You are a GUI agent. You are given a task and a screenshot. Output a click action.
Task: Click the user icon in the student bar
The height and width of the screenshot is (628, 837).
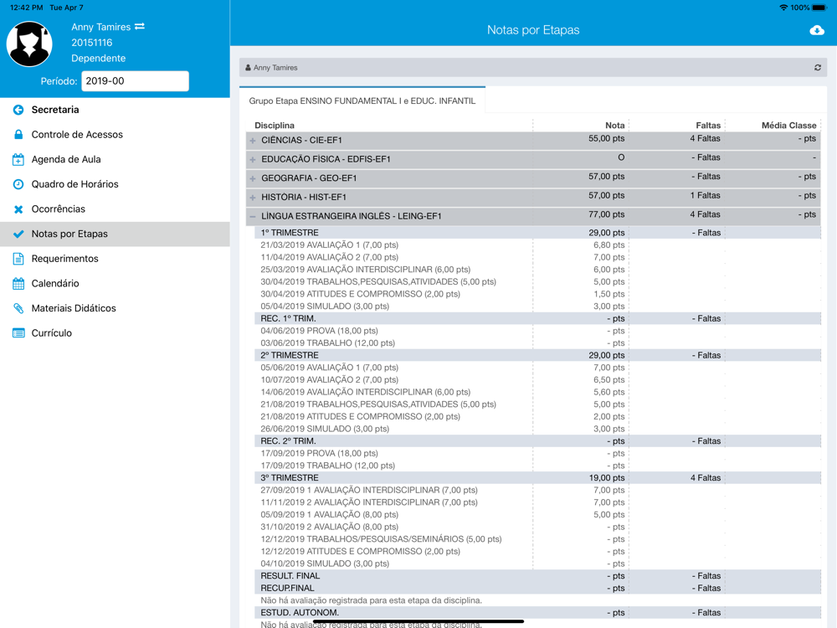point(248,68)
